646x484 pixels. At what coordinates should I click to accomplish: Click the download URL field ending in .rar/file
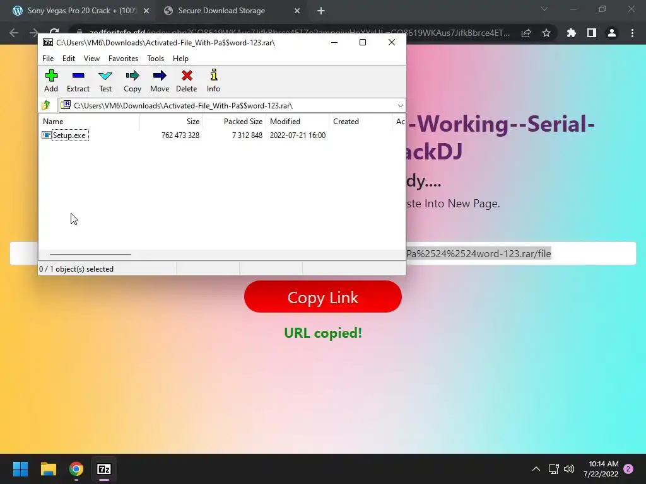point(520,253)
